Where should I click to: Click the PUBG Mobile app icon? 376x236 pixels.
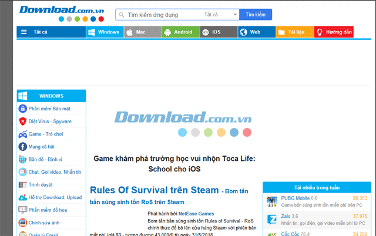pos(271,201)
